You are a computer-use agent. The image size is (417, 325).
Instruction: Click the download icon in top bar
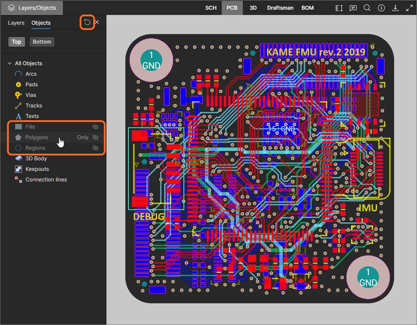click(x=395, y=8)
